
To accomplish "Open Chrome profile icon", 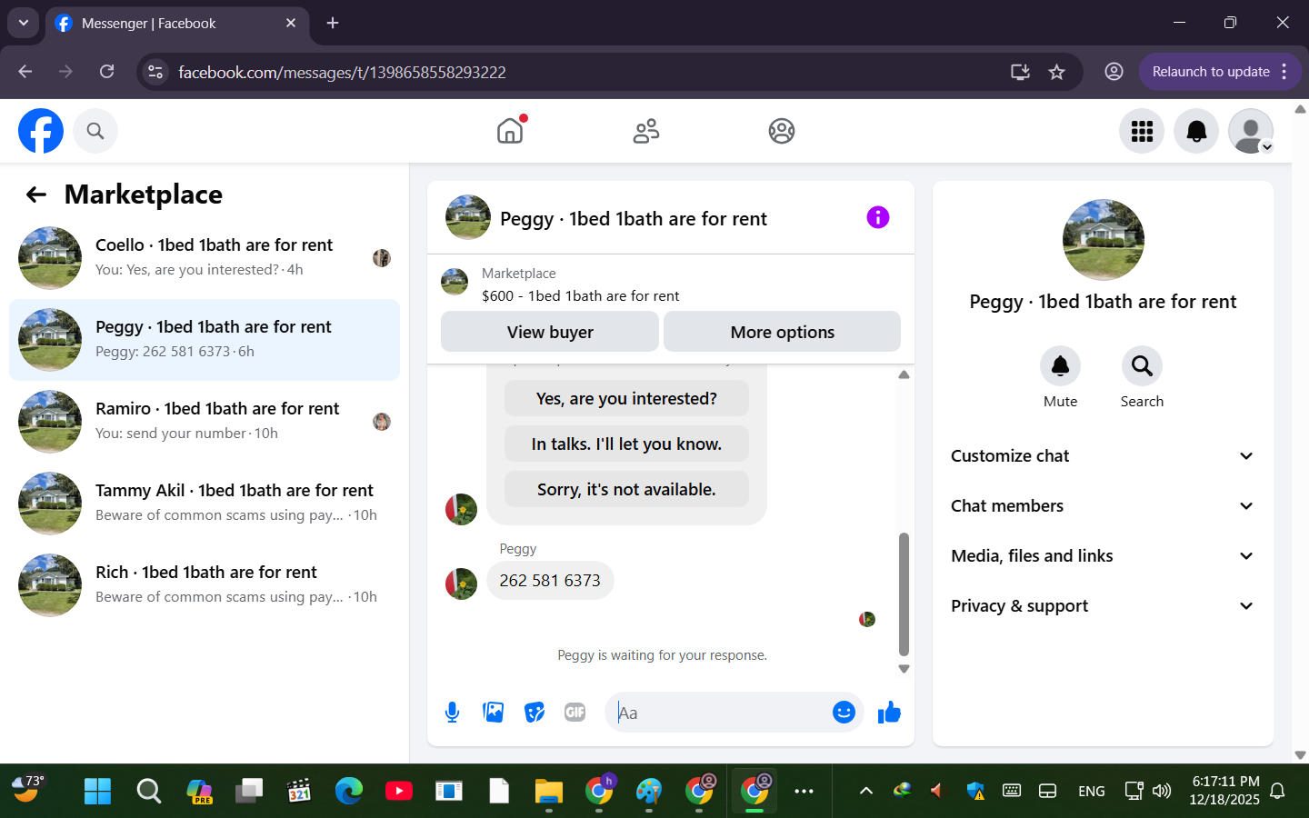I will pos(1114,72).
